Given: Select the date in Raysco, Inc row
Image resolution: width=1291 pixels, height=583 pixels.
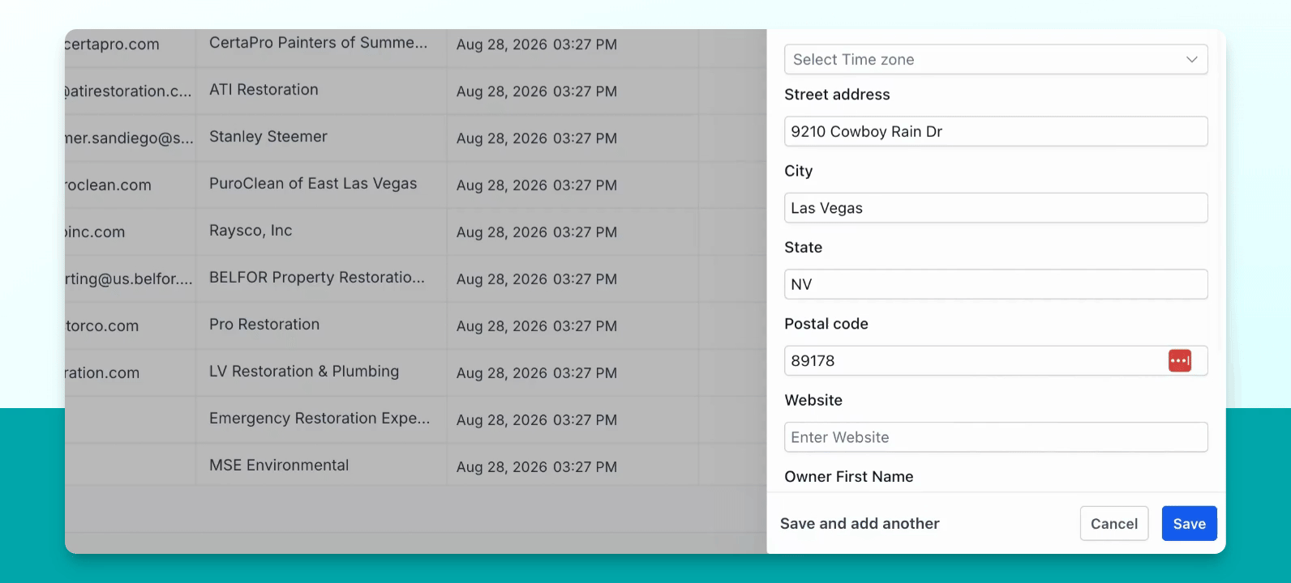Looking at the screenshot, I should [x=537, y=232].
